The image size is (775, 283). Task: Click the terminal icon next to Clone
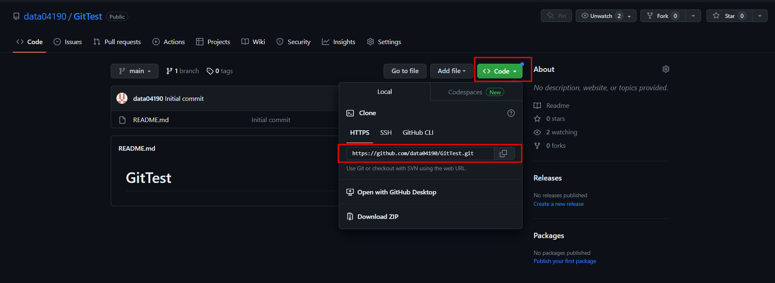click(x=350, y=113)
